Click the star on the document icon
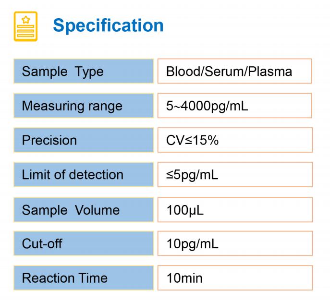The width and height of the screenshot is (330, 302). click(25, 20)
